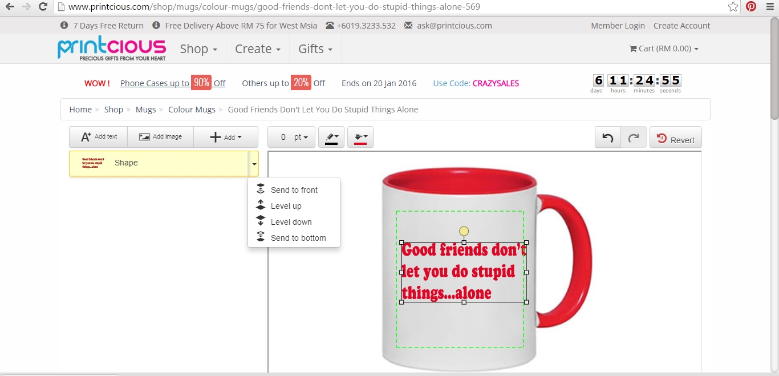Click the Add image button

(160, 137)
